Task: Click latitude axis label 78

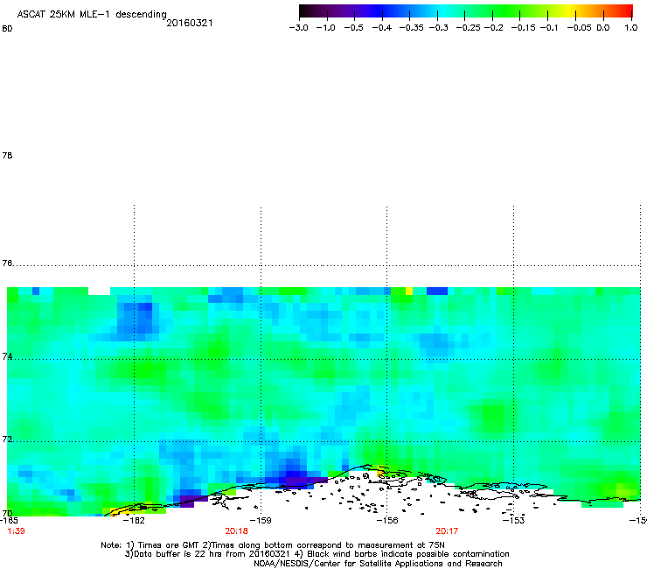Action: pyautogui.click(x=7, y=155)
